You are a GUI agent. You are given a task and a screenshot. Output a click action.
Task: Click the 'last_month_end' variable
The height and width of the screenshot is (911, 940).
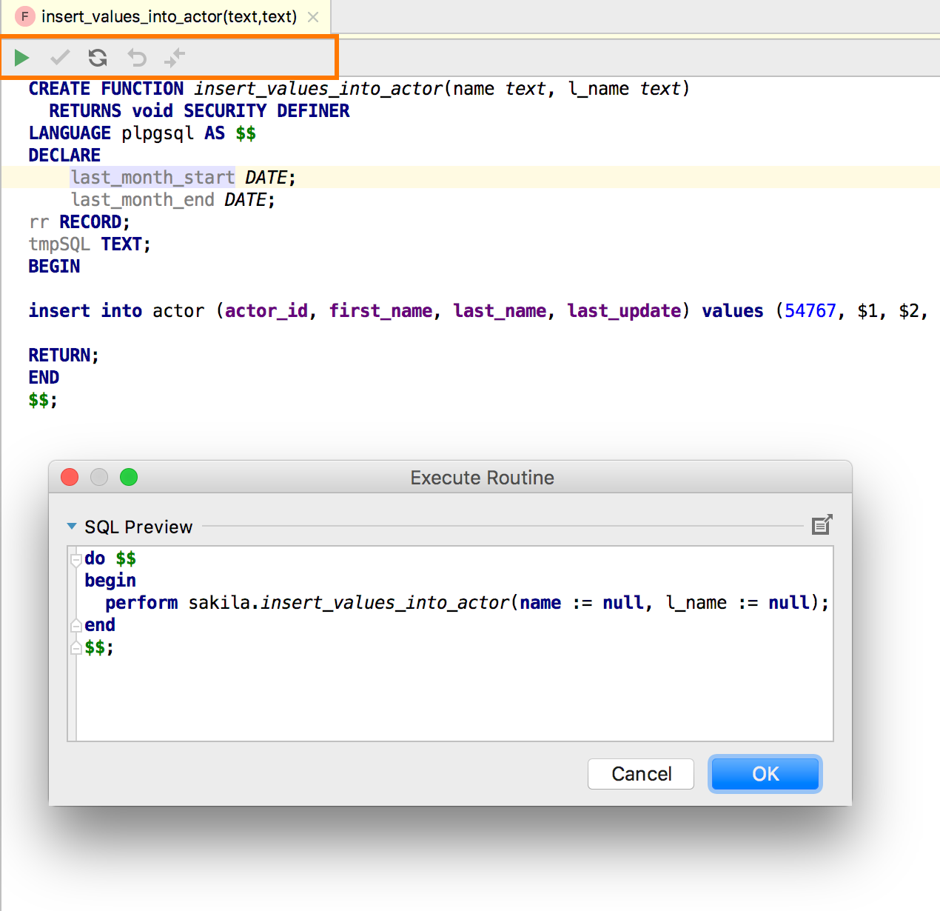click(143, 200)
